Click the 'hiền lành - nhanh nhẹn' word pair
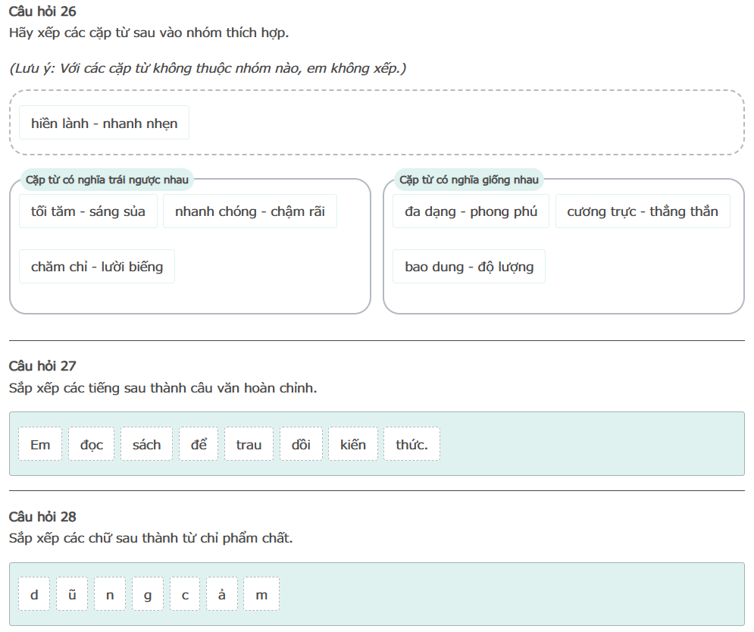The width and height of the screenshot is (754, 632). point(105,124)
